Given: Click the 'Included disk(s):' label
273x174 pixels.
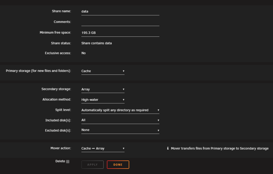Looking at the screenshot, I should (x=58, y=120).
